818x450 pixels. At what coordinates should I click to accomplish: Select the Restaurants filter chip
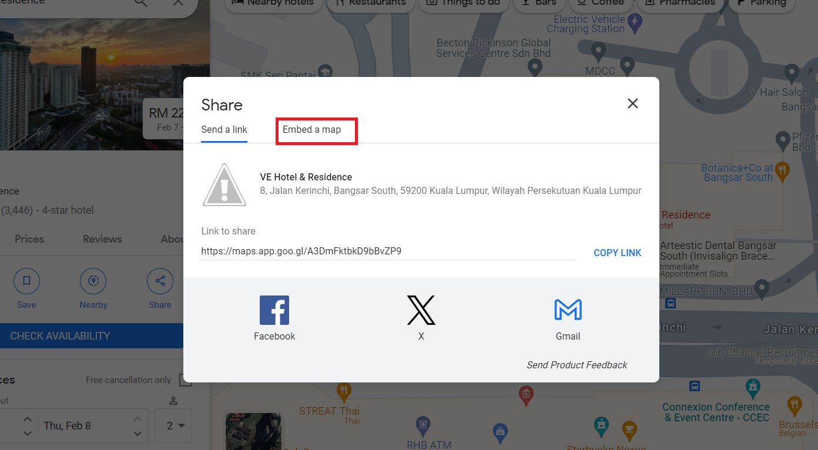click(370, 3)
